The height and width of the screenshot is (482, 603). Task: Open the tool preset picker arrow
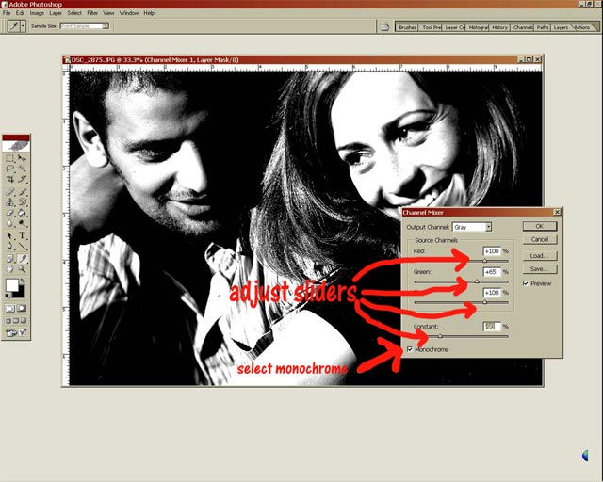click(x=23, y=26)
